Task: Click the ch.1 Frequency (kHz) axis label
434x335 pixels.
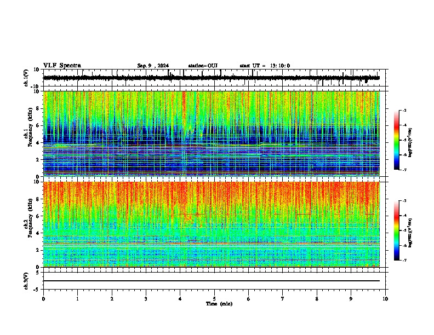Action: (28, 128)
